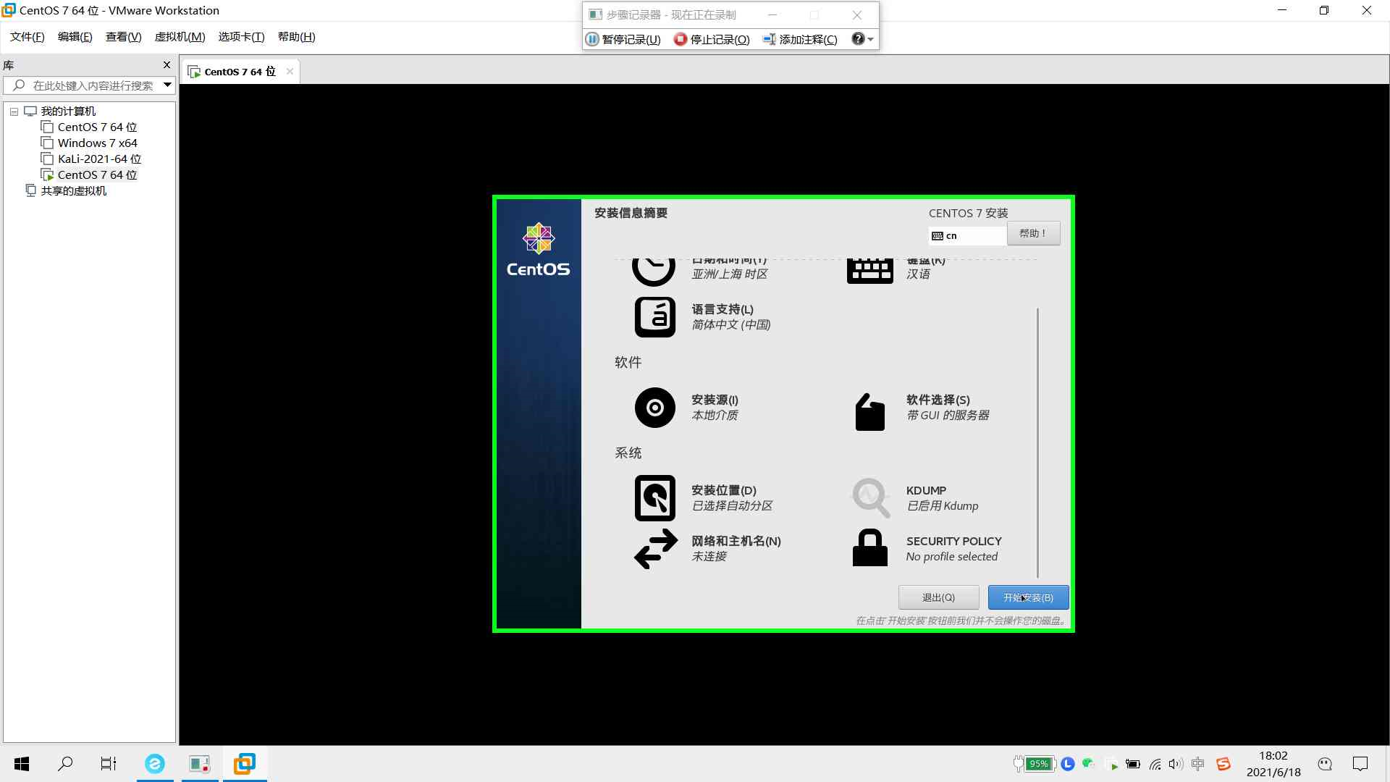Click the 停止记录(O) button label
1390x782 pixels.
pos(720,39)
